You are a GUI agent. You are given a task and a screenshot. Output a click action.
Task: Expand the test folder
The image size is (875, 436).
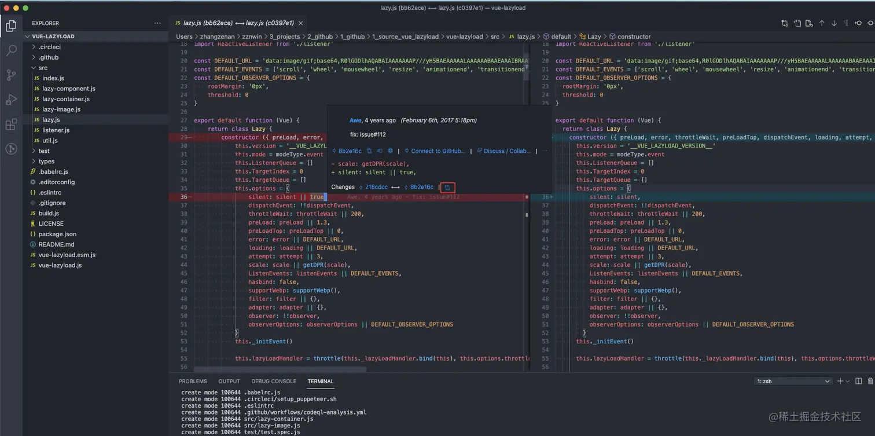[95, 151]
